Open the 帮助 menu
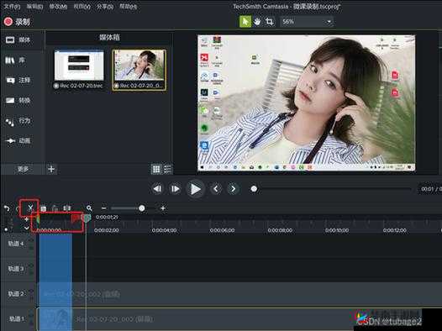Image resolution: width=442 pixels, height=331 pixels. [x=128, y=6]
